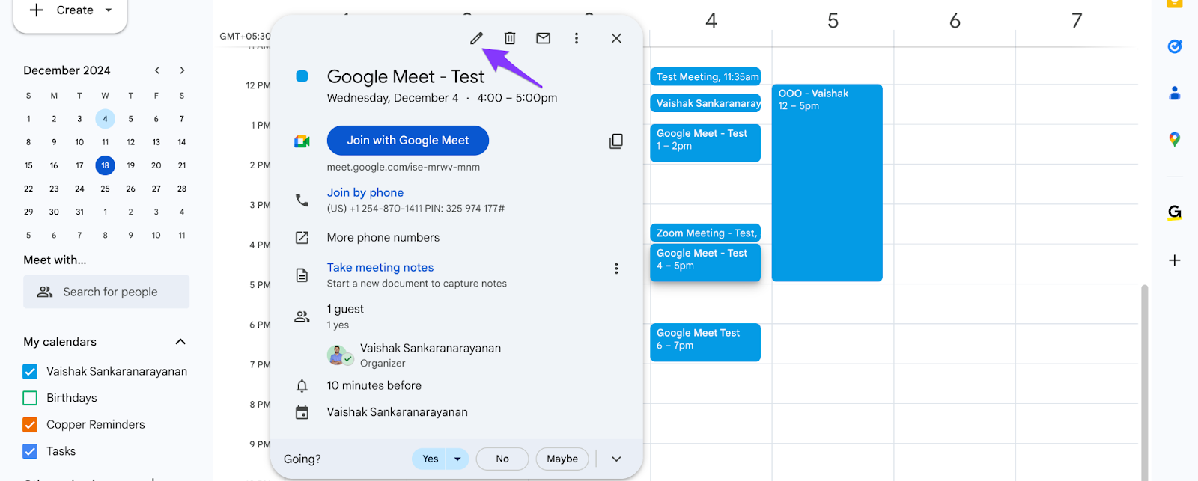Viewport: 1198px width, 481px height.
Task: Expand more RSVP options chevron
Action: [616, 459]
